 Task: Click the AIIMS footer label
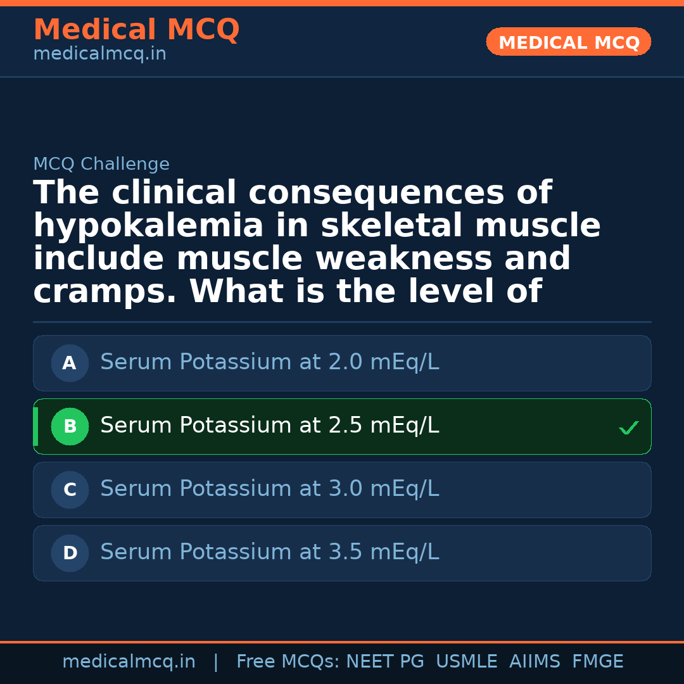(x=535, y=662)
